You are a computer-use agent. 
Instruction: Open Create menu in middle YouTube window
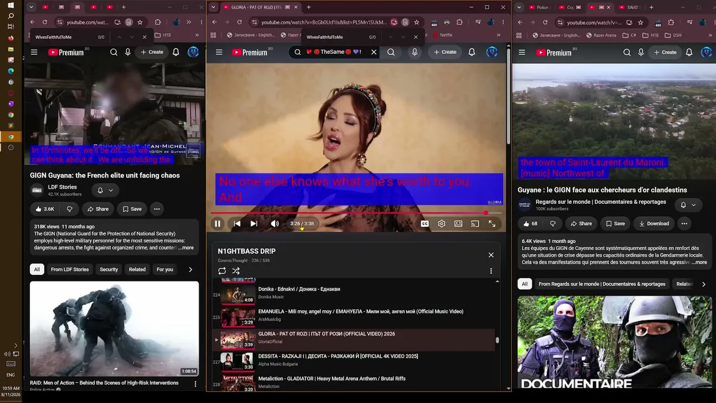[445, 52]
